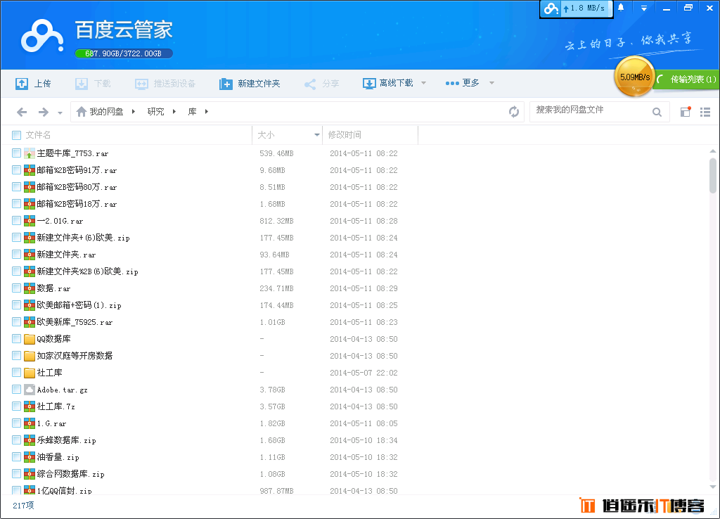Go back with the left arrow
The image size is (720, 519).
pos(22,112)
